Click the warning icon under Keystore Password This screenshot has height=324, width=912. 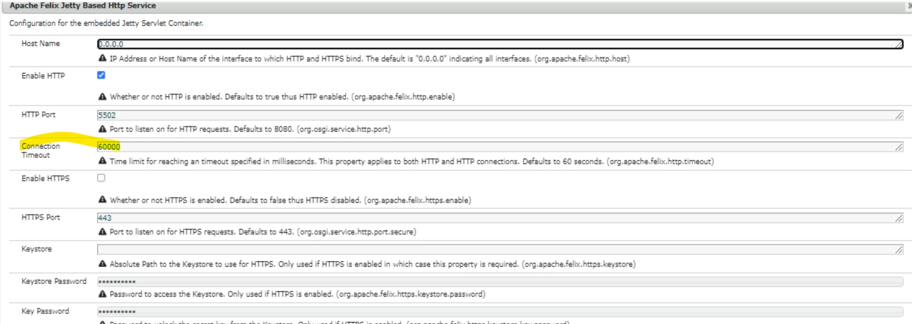[x=102, y=294]
